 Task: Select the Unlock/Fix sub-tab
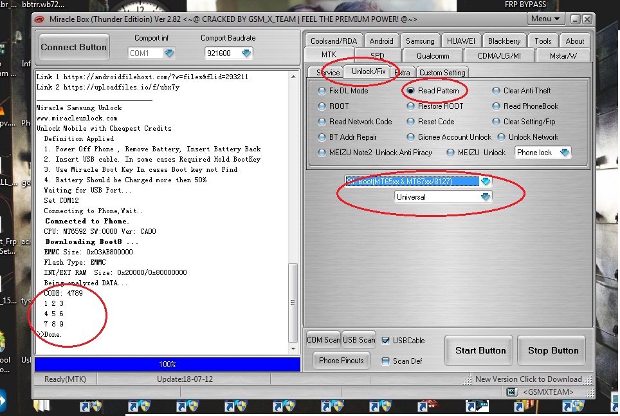click(369, 71)
